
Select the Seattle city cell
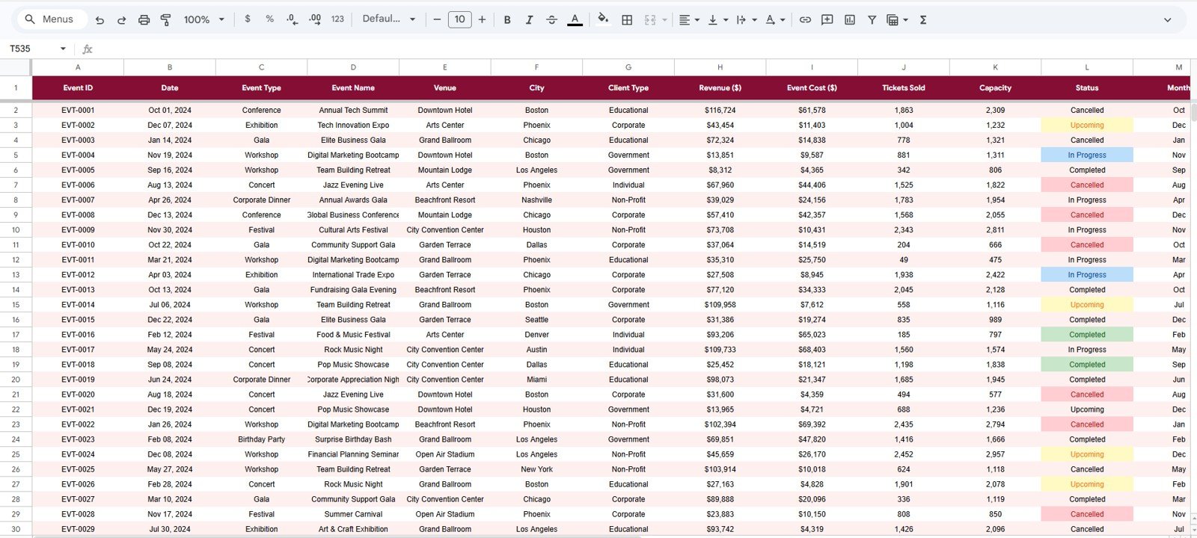tap(536, 320)
